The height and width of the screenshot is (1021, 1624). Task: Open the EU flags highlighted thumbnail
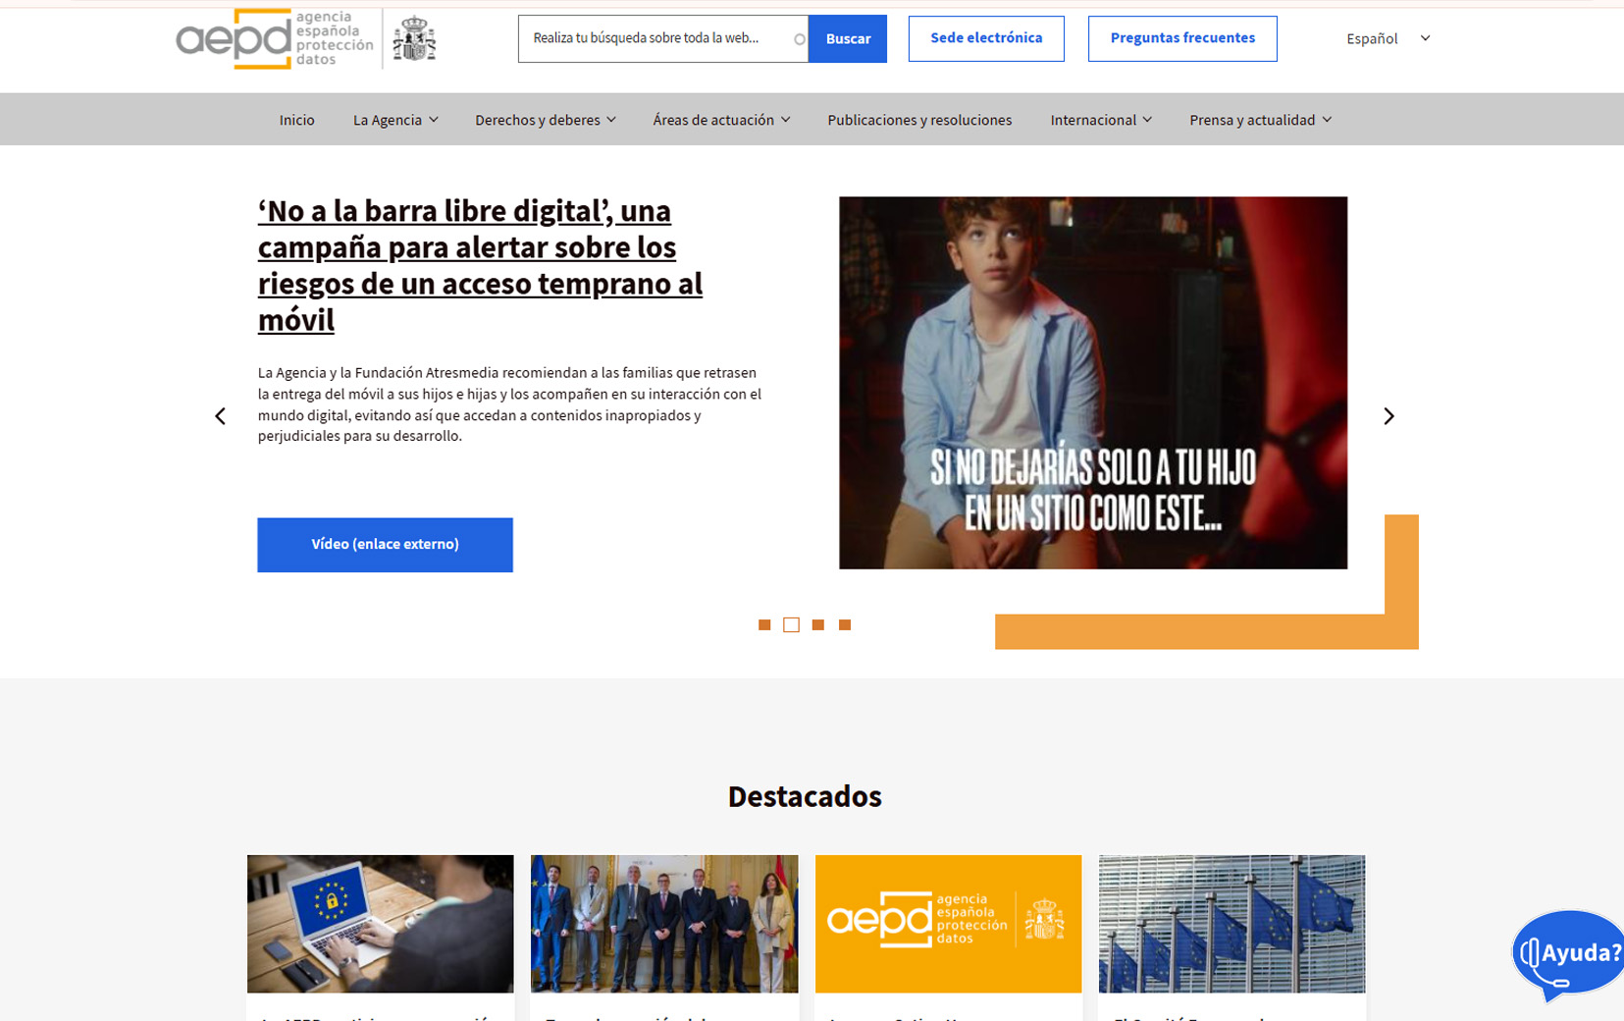(1231, 924)
